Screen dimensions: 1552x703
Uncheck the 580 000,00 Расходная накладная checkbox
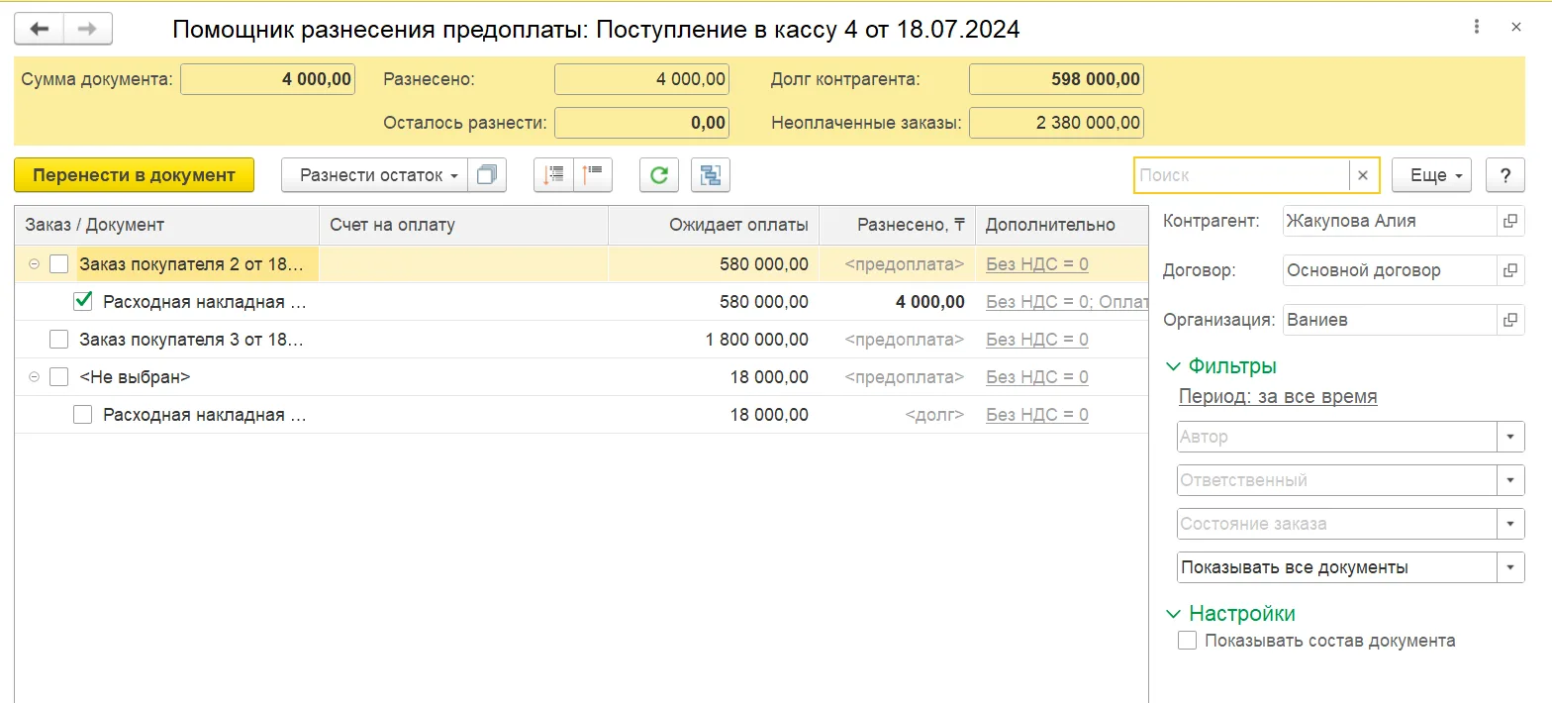coord(83,302)
